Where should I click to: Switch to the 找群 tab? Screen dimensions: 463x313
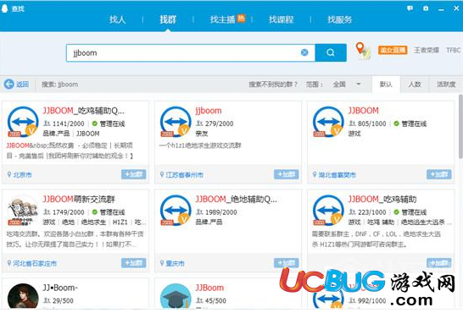168,19
